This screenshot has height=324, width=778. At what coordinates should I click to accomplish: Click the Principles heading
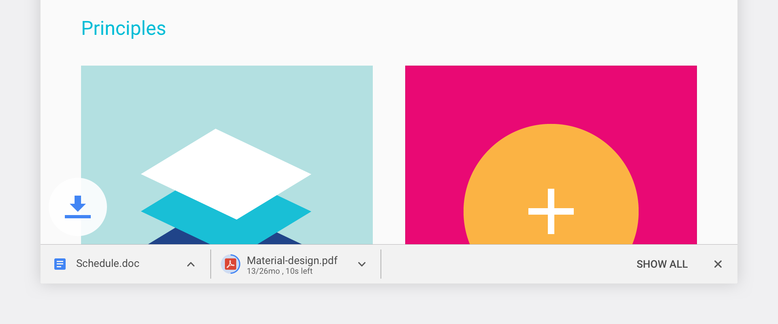coord(124,28)
